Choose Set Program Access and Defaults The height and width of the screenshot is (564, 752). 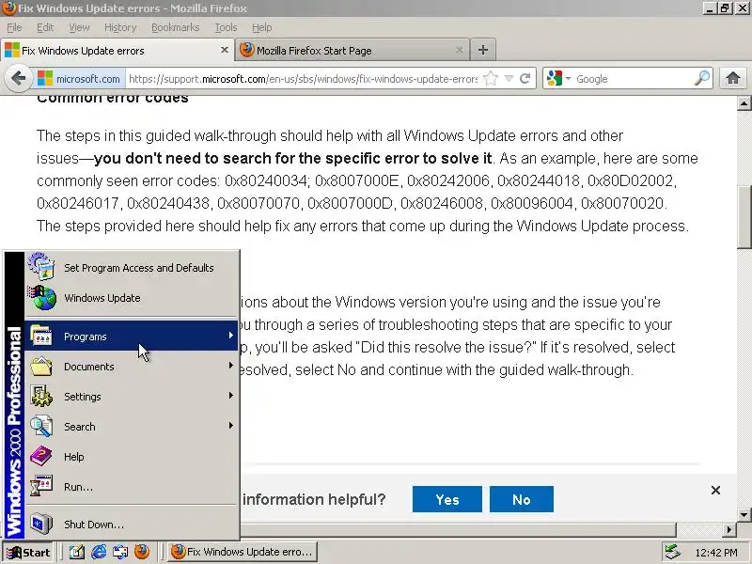(132, 268)
